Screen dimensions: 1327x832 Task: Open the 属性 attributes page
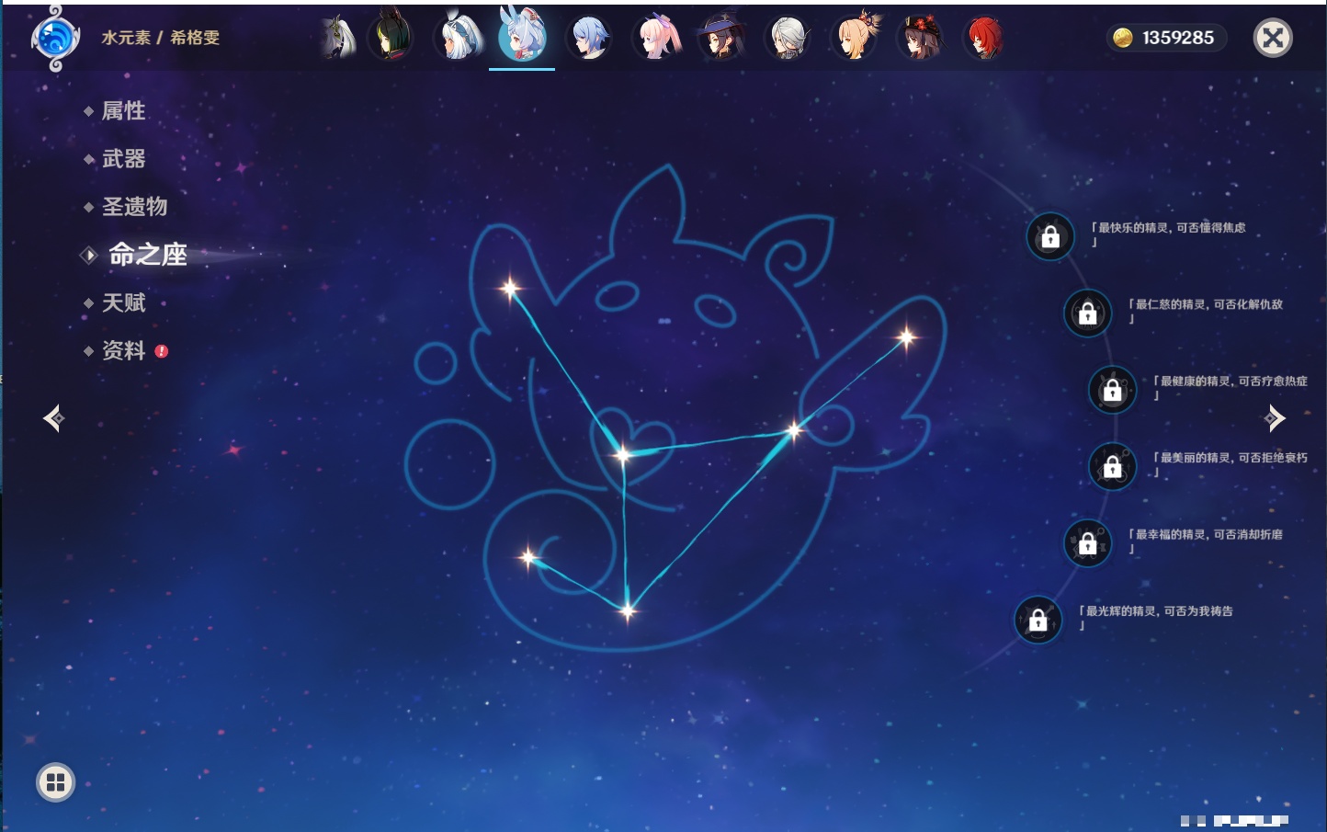coord(123,111)
